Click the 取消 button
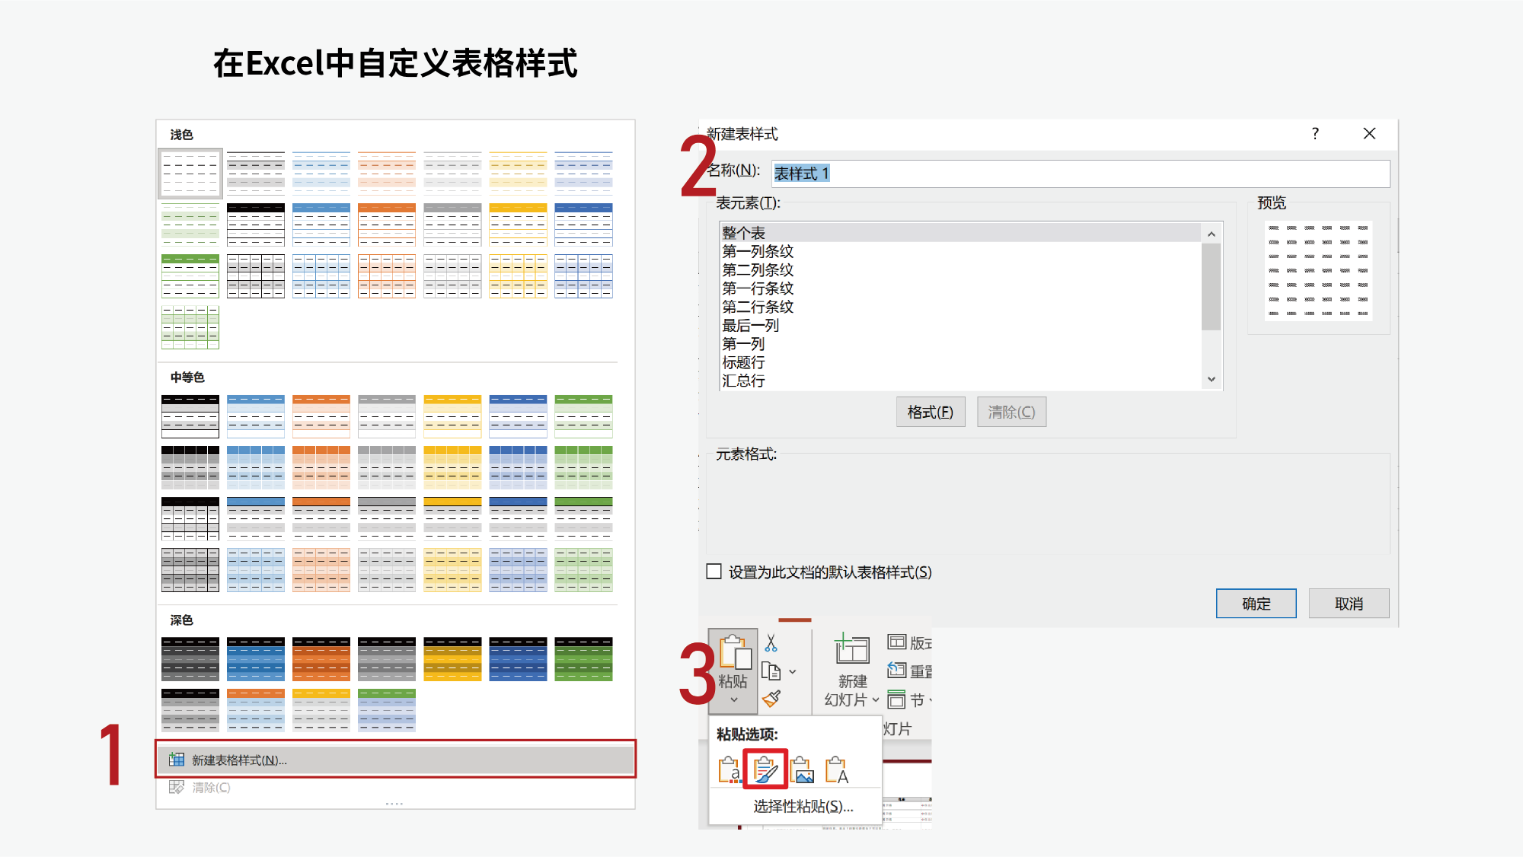Viewport: 1523px width, 857px height. (x=1349, y=604)
